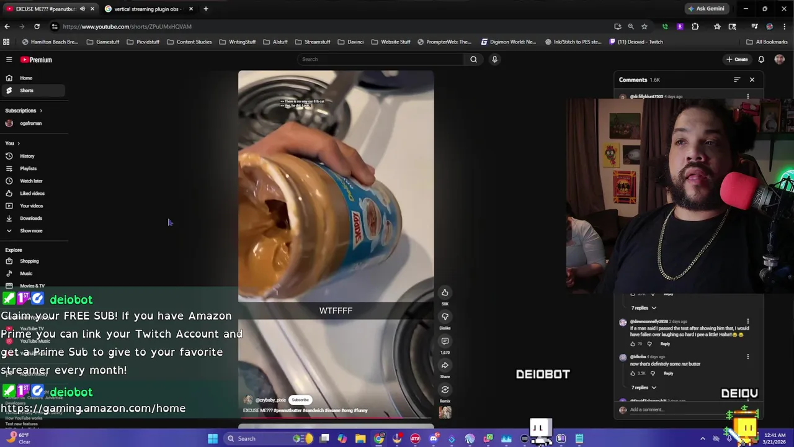Expand the You section arrow
Image resolution: width=794 pixels, height=447 pixels.
18,143
